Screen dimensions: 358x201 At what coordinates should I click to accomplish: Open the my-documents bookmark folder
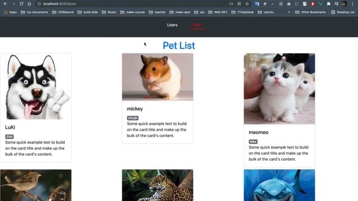click(35, 12)
